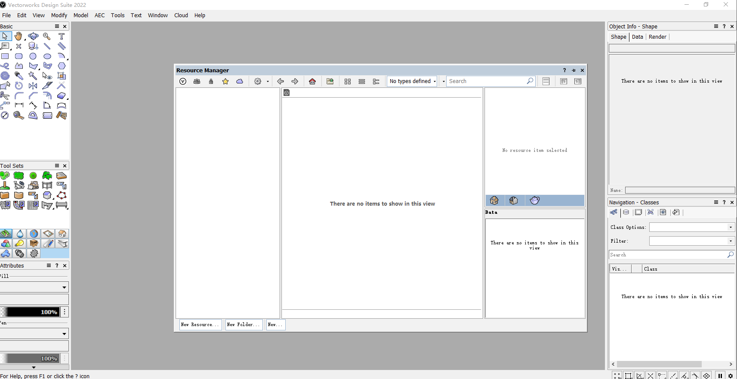Adjust the fill opacity 100% slider
The height and width of the screenshot is (379, 737).
[30, 312]
